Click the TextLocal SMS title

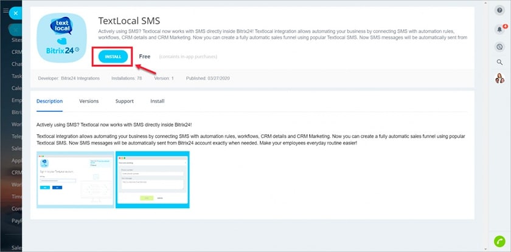[x=130, y=21]
